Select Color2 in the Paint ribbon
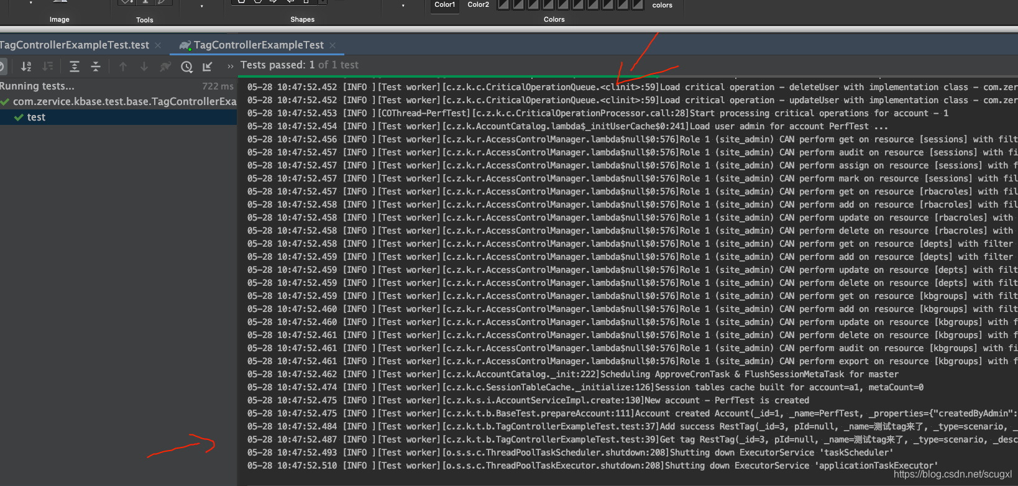Screen dimensions: 1018x486 click(x=479, y=6)
